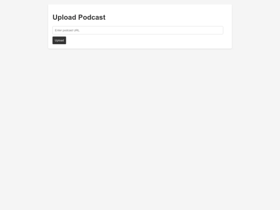
Task: Click the Enter podcast URL placeholder text
Action: point(67,31)
